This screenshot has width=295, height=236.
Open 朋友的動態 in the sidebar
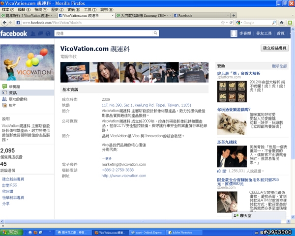pyautogui.click(x=15, y=99)
